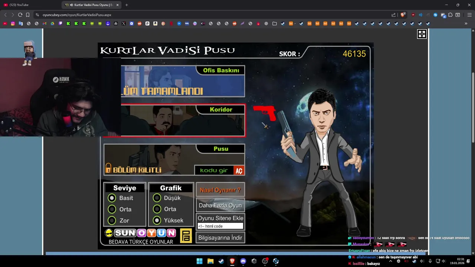Show more bookmarks via double-chevron
475x267 pixels.
point(466,23)
